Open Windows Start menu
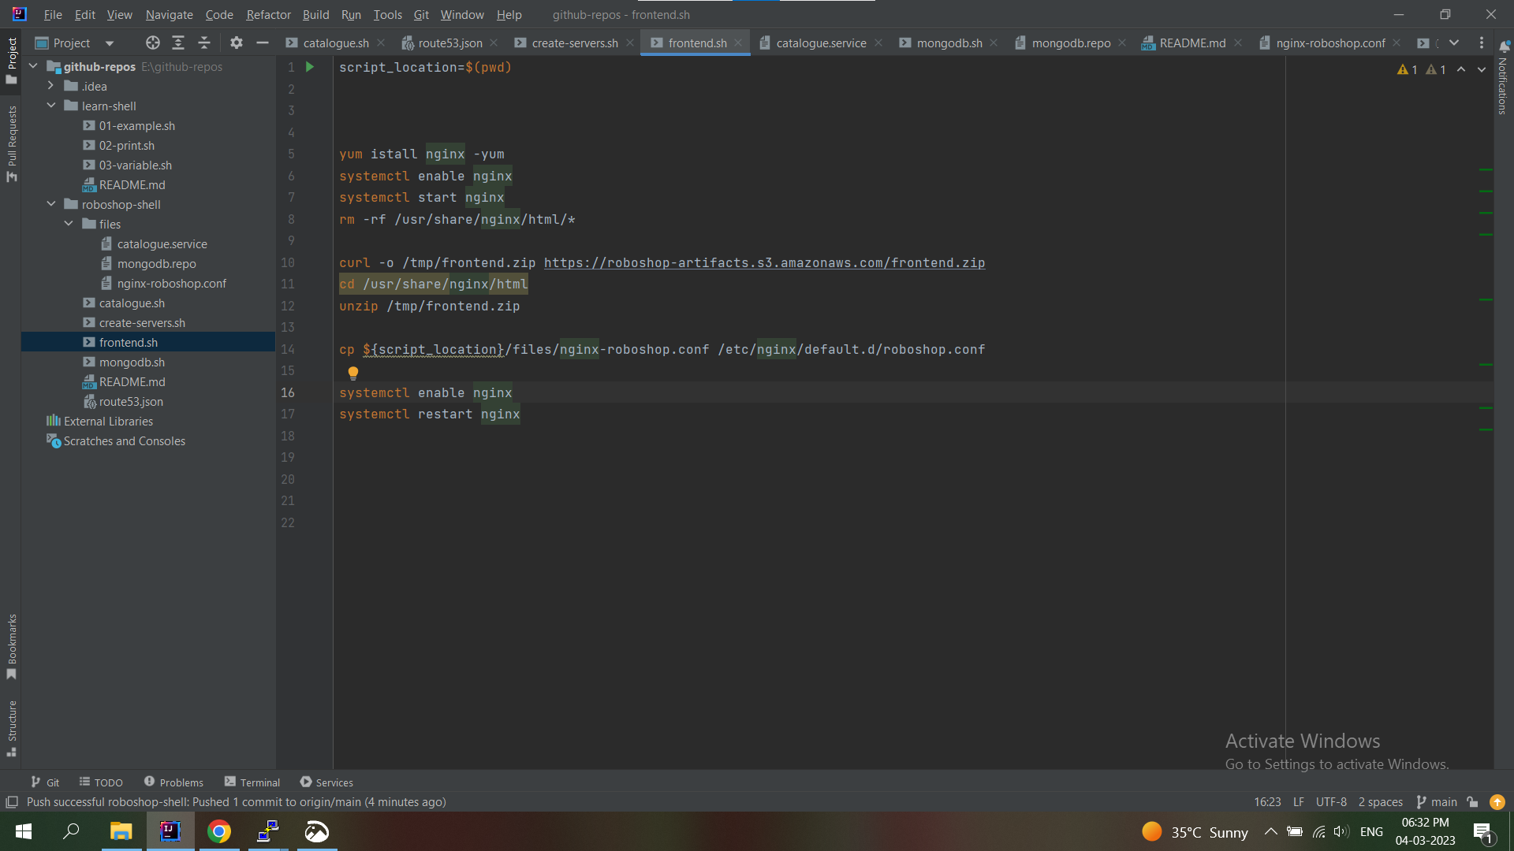The height and width of the screenshot is (851, 1514). pos(24,831)
